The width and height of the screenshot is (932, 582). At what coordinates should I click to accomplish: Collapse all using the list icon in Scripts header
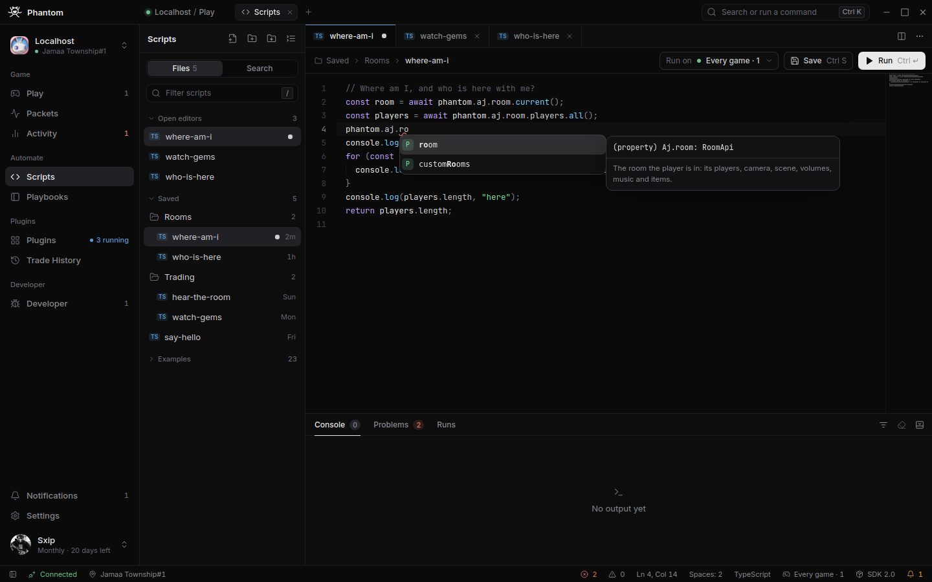pos(291,39)
